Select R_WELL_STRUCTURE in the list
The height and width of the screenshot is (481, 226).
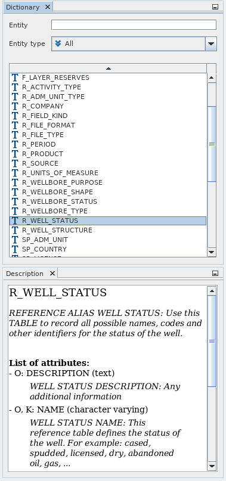[57, 230]
